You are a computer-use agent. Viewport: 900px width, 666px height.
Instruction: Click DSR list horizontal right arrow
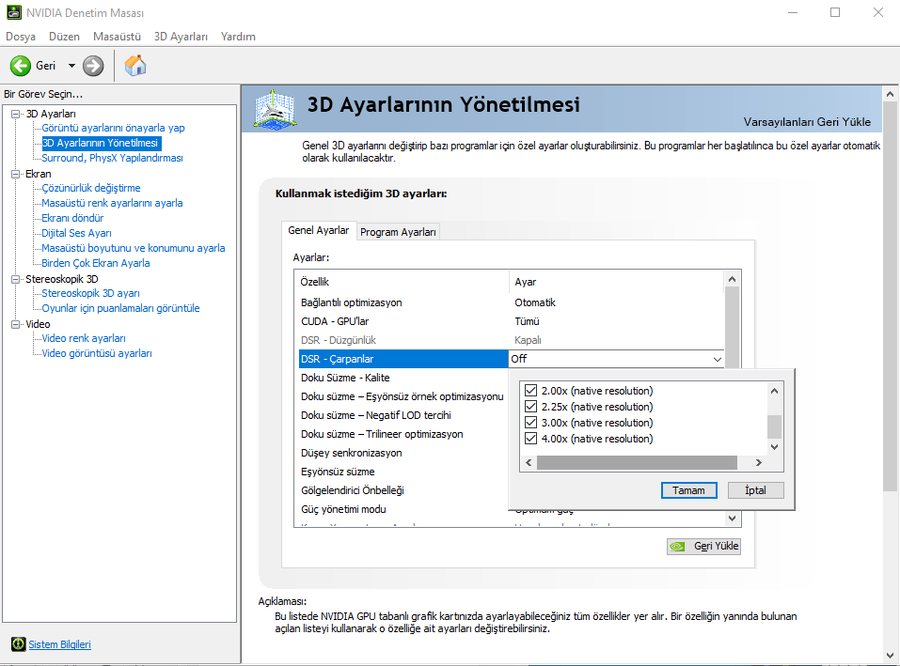759,462
